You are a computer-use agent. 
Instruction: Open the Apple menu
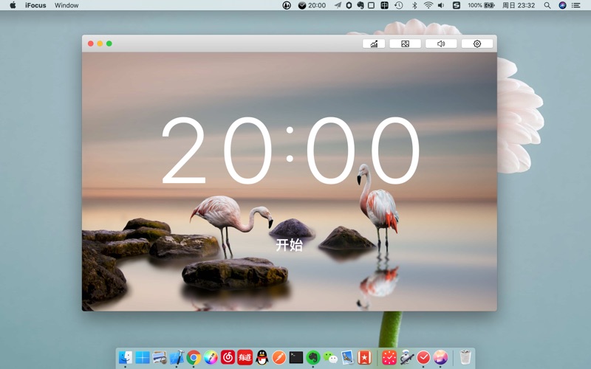coord(13,5)
